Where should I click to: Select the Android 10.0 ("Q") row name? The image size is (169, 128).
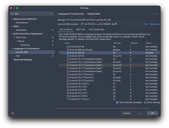click(78, 93)
